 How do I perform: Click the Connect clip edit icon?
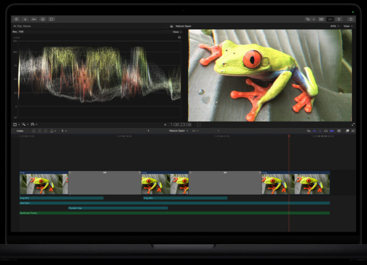tap(33, 131)
